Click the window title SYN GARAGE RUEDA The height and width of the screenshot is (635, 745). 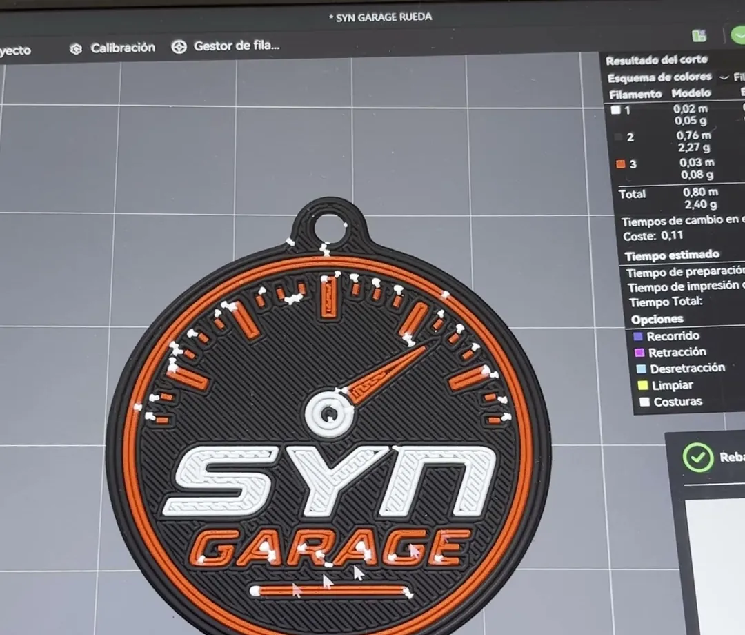(x=381, y=17)
